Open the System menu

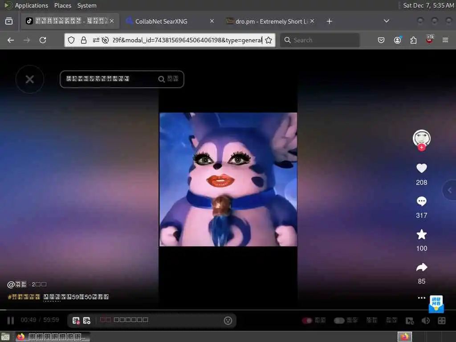tap(87, 5)
